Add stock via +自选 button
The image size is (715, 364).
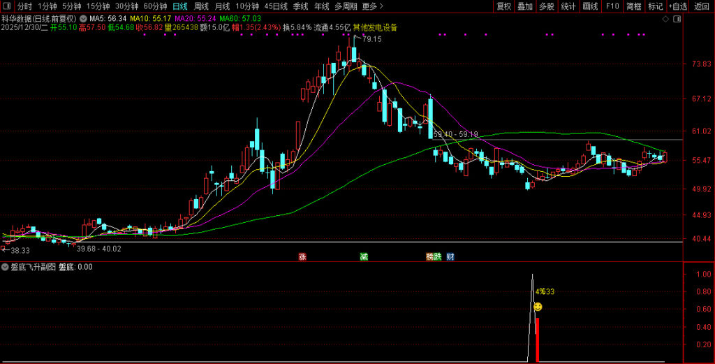click(677, 6)
